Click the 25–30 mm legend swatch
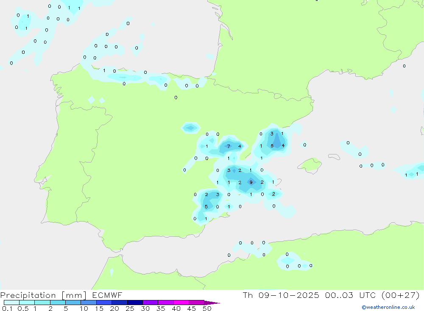 click(x=135, y=303)
